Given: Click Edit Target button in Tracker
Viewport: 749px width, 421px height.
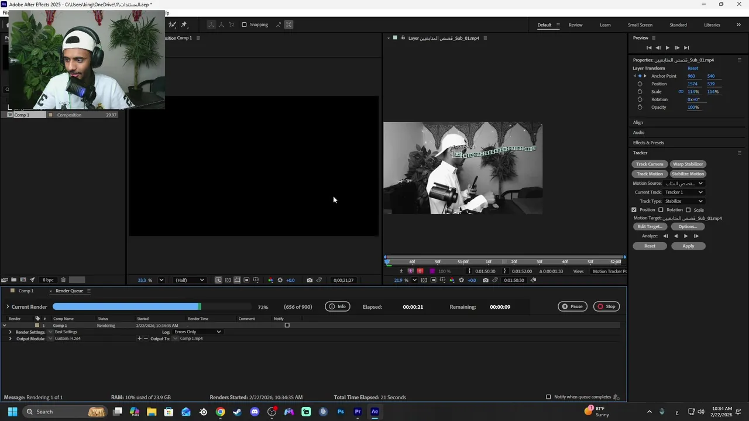Looking at the screenshot, I should point(650,226).
